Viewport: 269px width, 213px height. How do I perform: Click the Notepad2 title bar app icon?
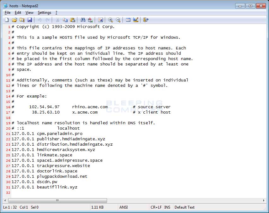tap(5, 6)
